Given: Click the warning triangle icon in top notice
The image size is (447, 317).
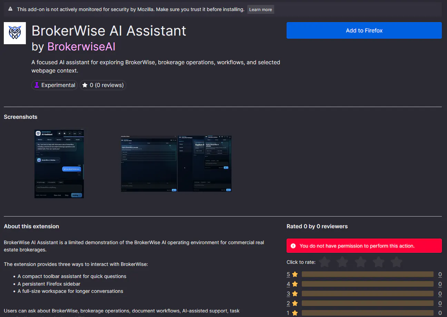Looking at the screenshot, I should click(x=10, y=9).
